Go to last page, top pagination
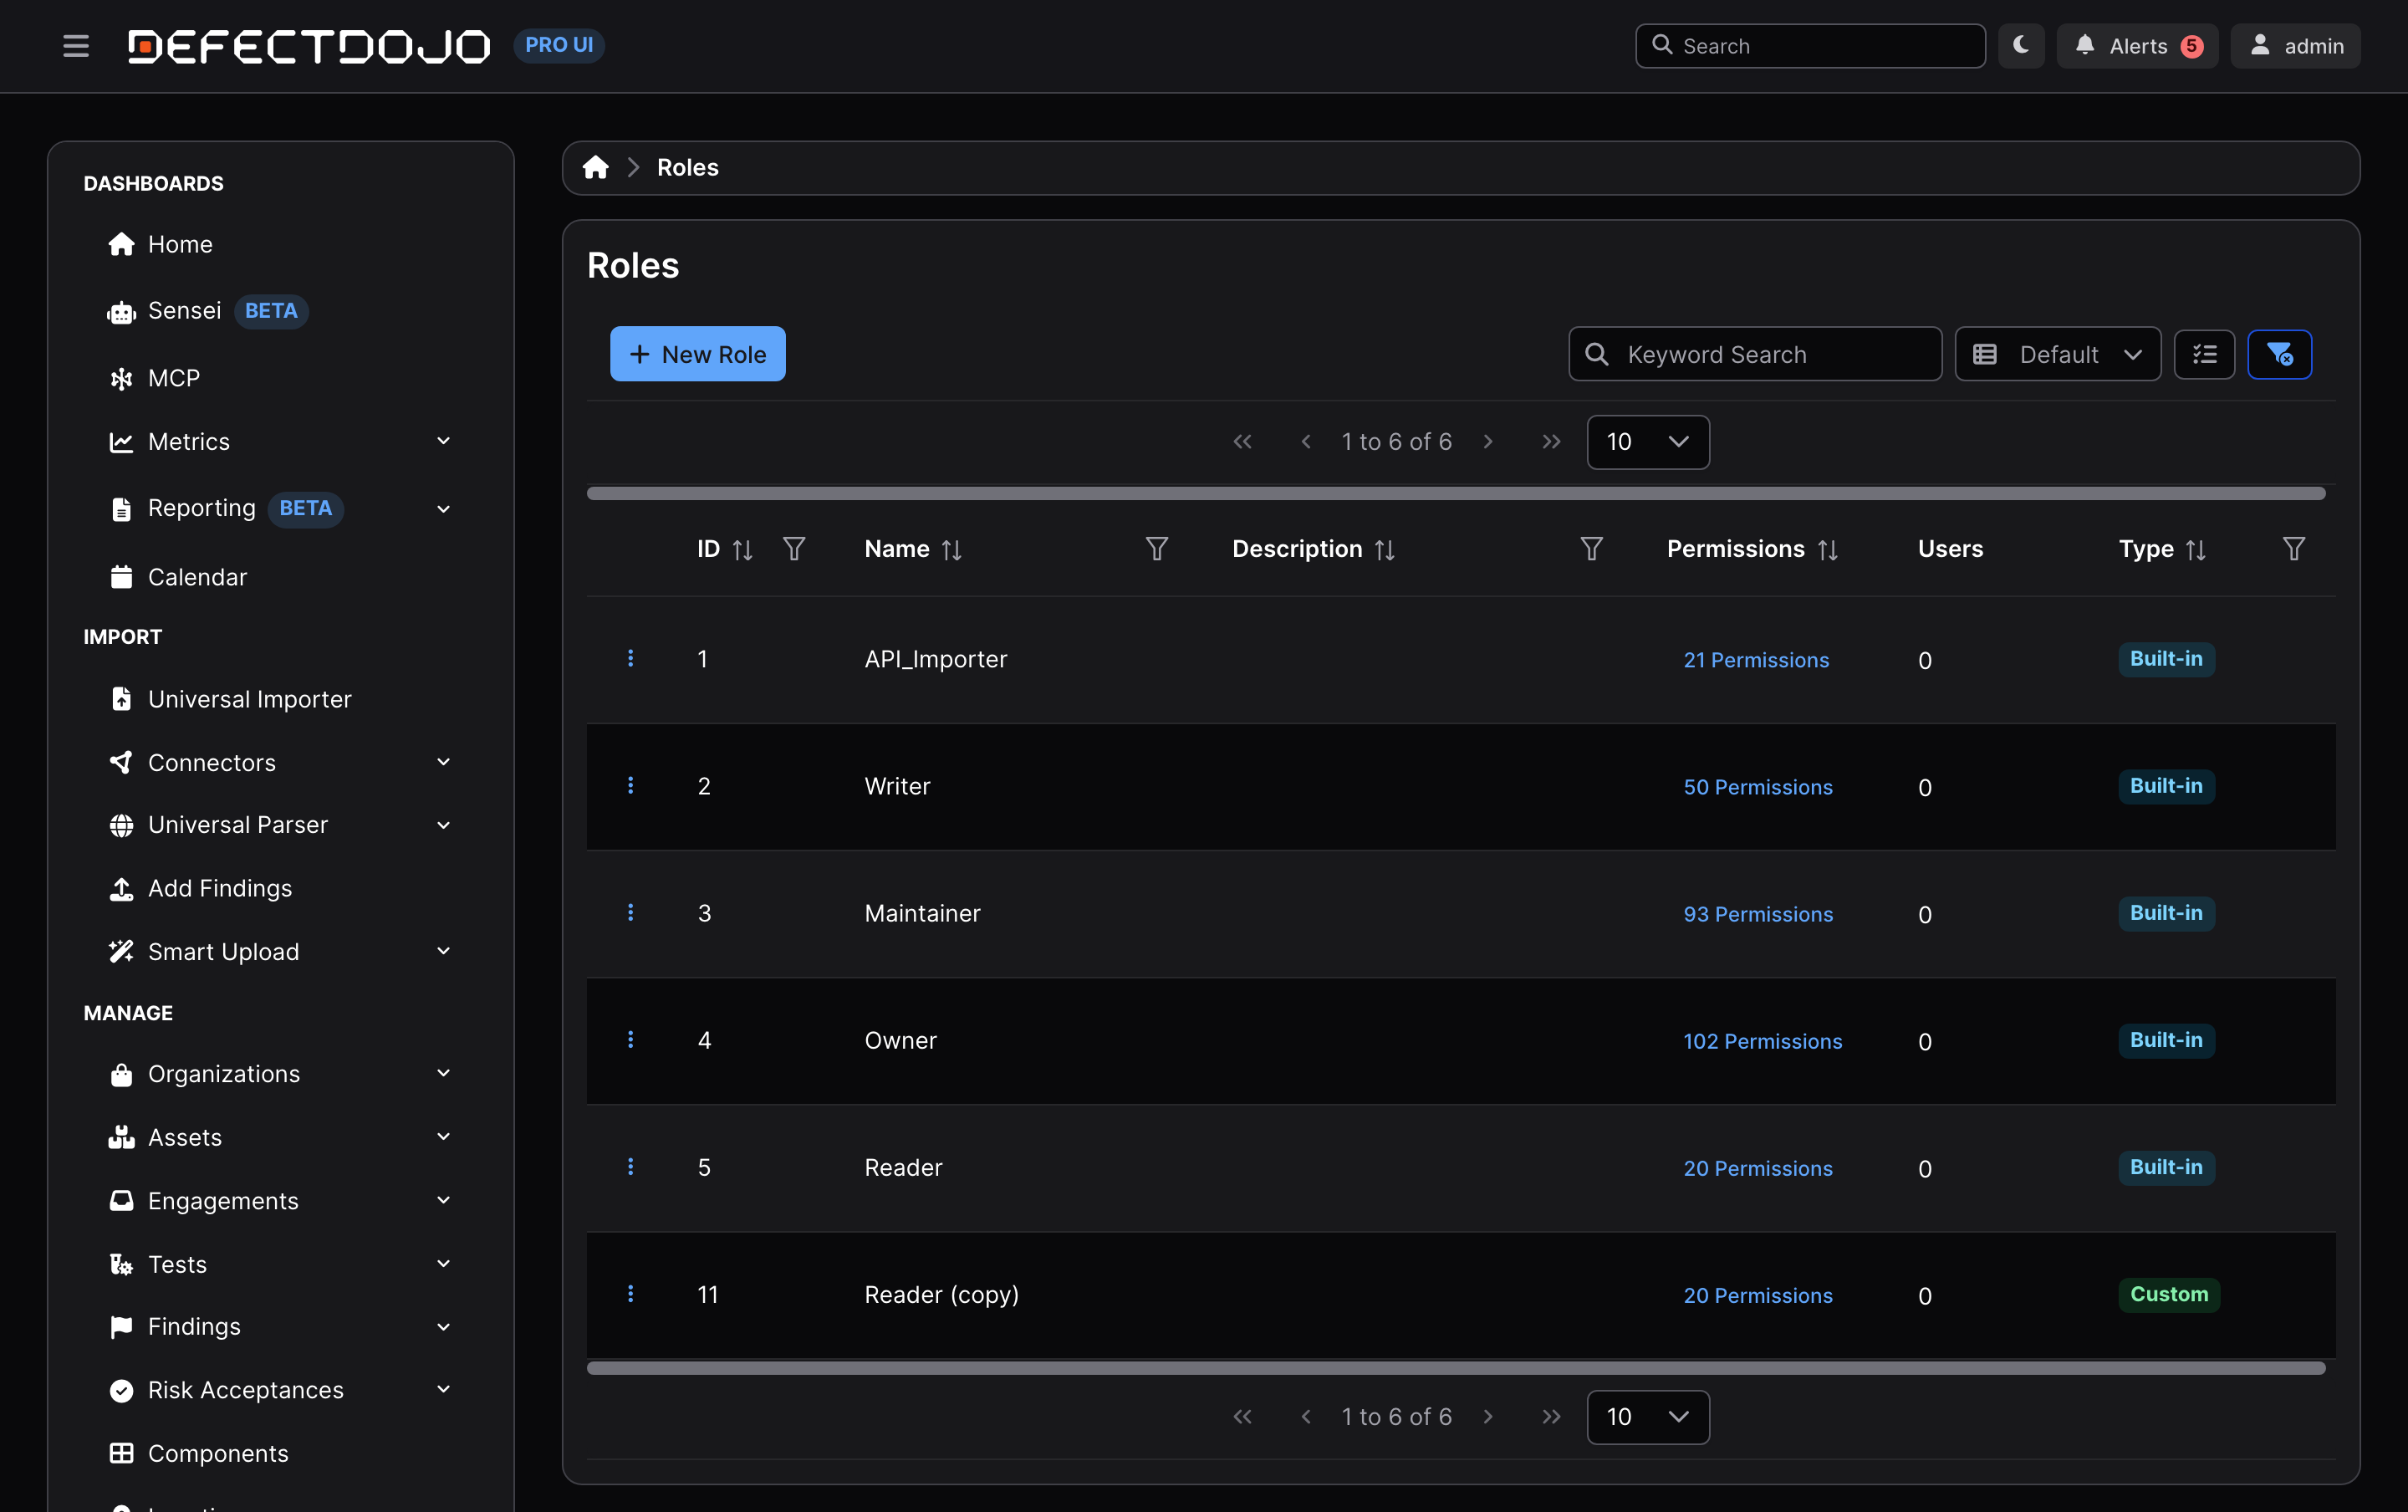The width and height of the screenshot is (2408, 1512). 1551,442
